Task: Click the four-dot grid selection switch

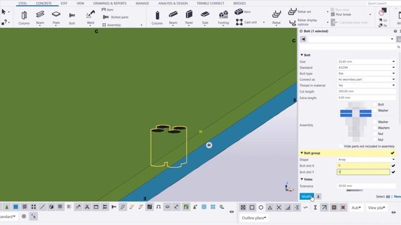Action: (x=33, y=207)
